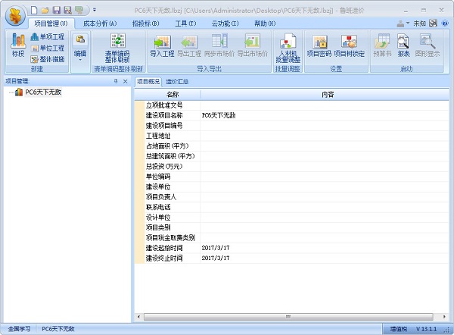This screenshot has height=335, width=454.
Task: Click the 标段 new section icon
Action: click(18, 45)
